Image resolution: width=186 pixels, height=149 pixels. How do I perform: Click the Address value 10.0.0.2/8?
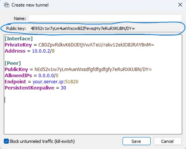(43, 51)
